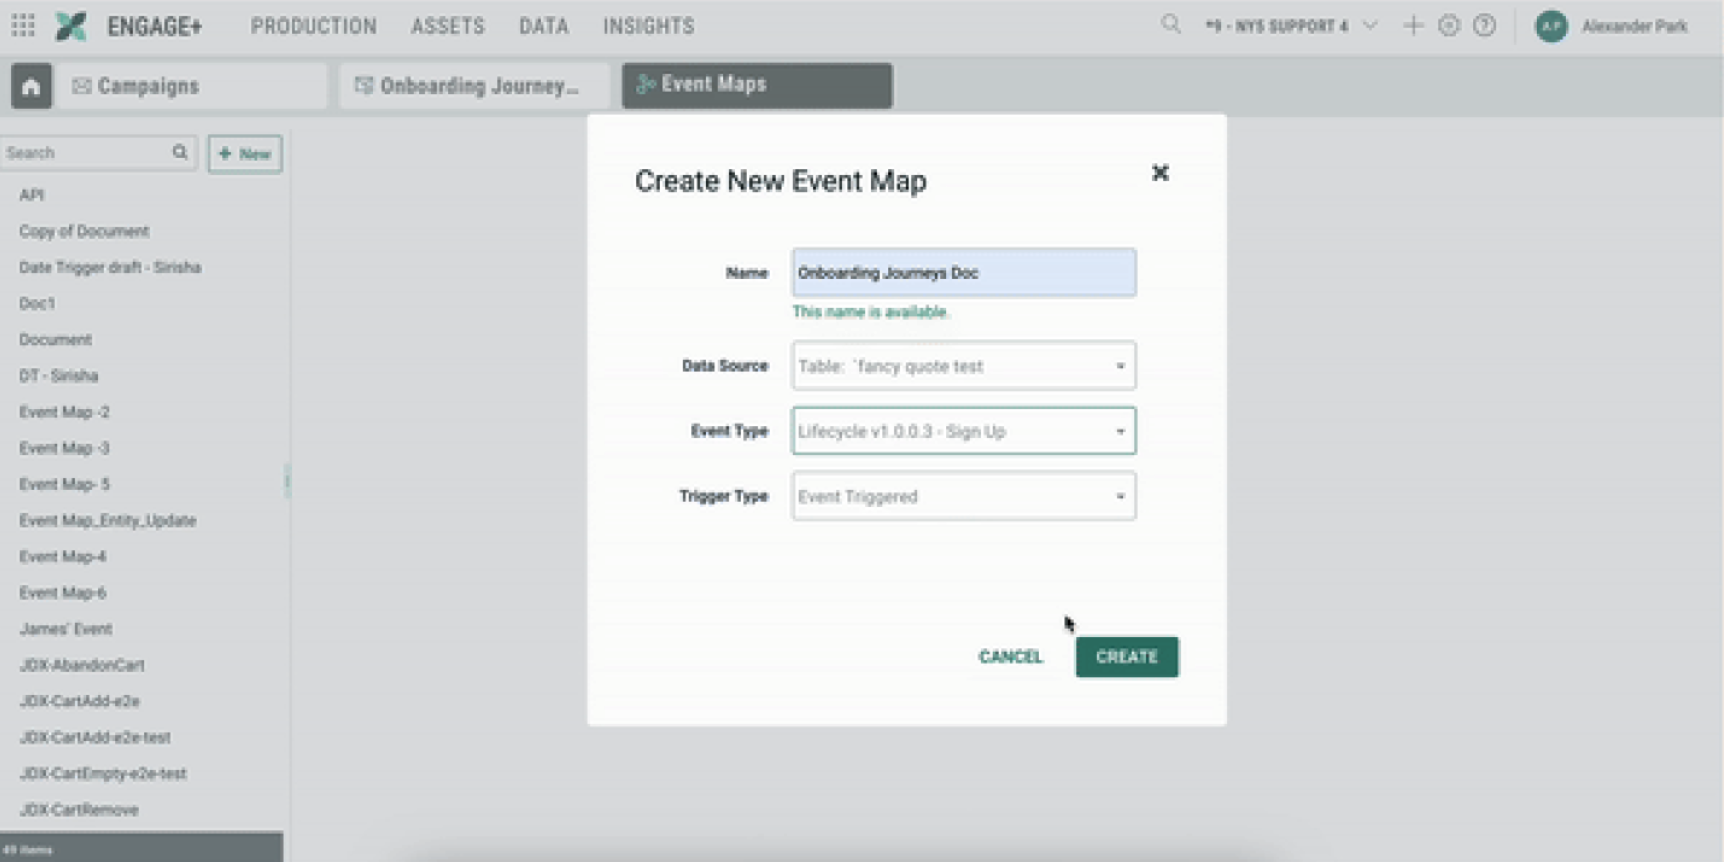Image resolution: width=1724 pixels, height=862 pixels.
Task: Click the plus icon in top bar
Action: point(1413,26)
